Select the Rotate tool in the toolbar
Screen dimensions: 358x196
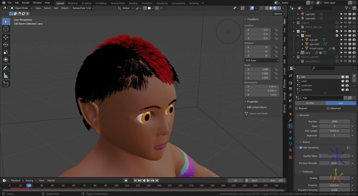click(6, 45)
